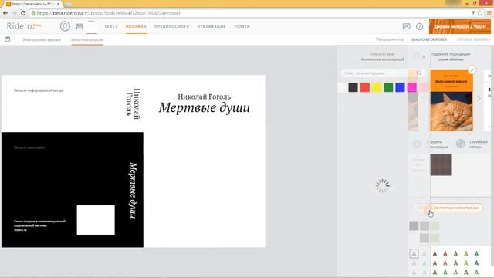494x278 pixels.
Task: Reload the browser page
Action: [x=23, y=13]
